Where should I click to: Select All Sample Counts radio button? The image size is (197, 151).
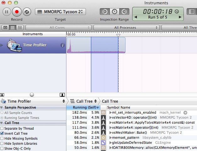point(2,112)
